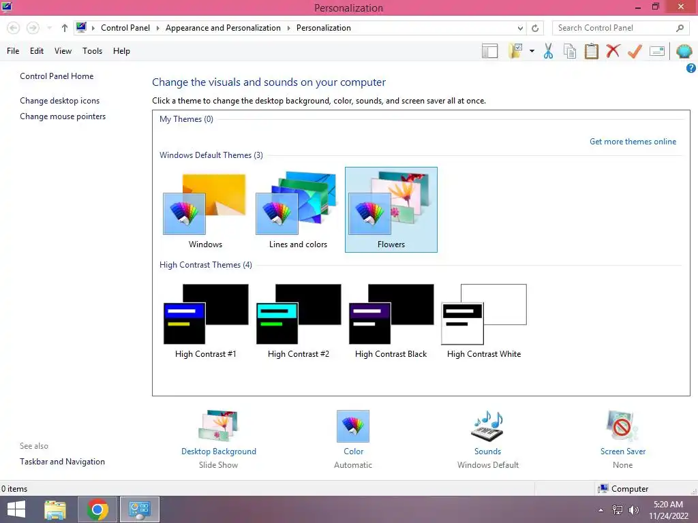698x523 pixels.
Task: Expand the address bar history dropdown
Action: tap(520, 28)
